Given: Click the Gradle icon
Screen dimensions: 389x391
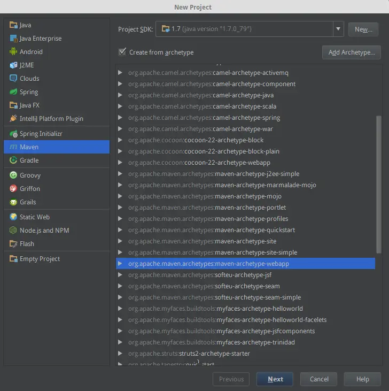Looking at the screenshot, I should pos(13,160).
